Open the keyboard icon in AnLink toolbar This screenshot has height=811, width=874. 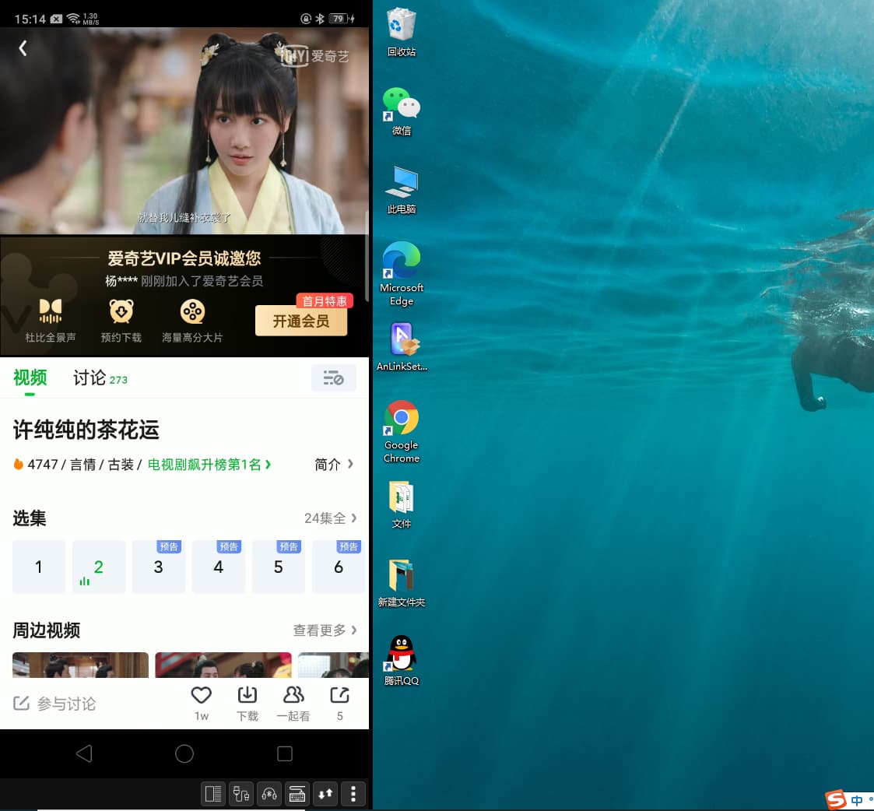pyautogui.click(x=297, y=794)
